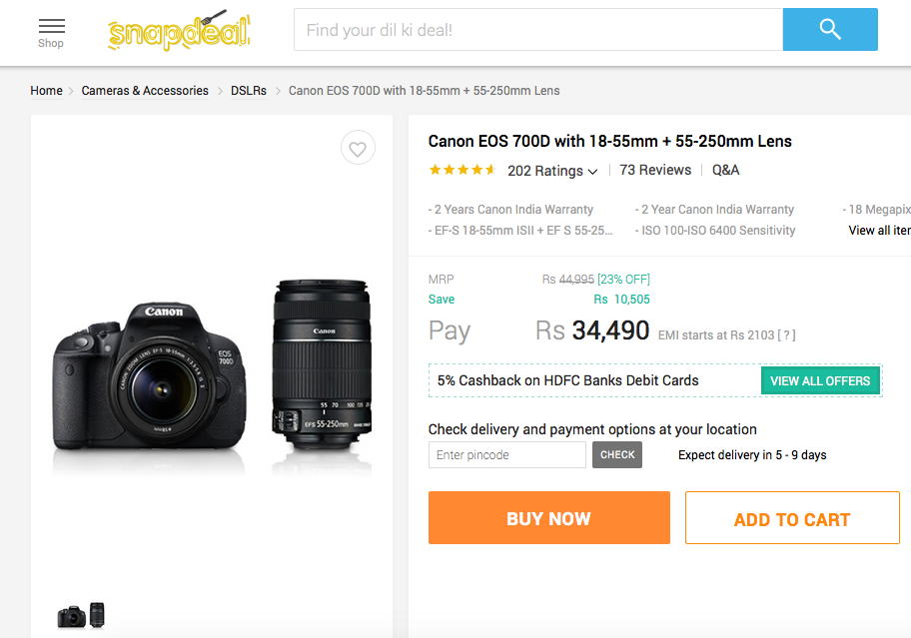Navigate to DSLRs breadcrumb
This screenshot has width=911, height=638.
tap(249, 91)
